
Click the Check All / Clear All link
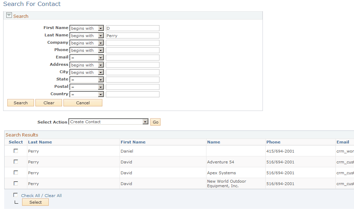pos(41,195)
